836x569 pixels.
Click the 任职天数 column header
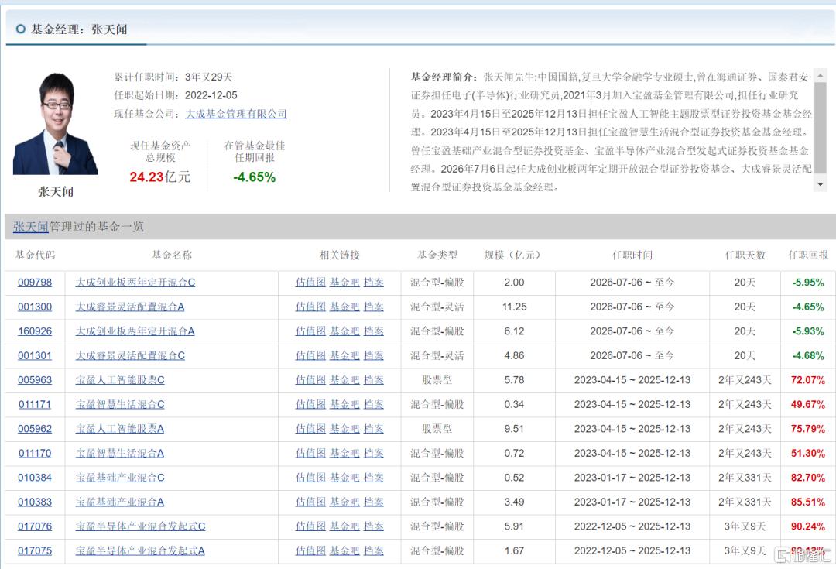pos(745,255)
